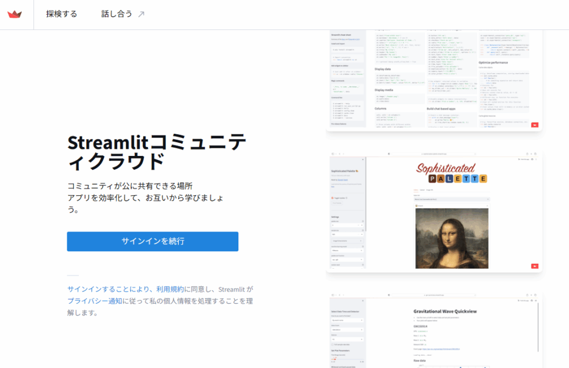Click the Streamlit crown logo
569x368 pixels.
(x=14, y=14)
